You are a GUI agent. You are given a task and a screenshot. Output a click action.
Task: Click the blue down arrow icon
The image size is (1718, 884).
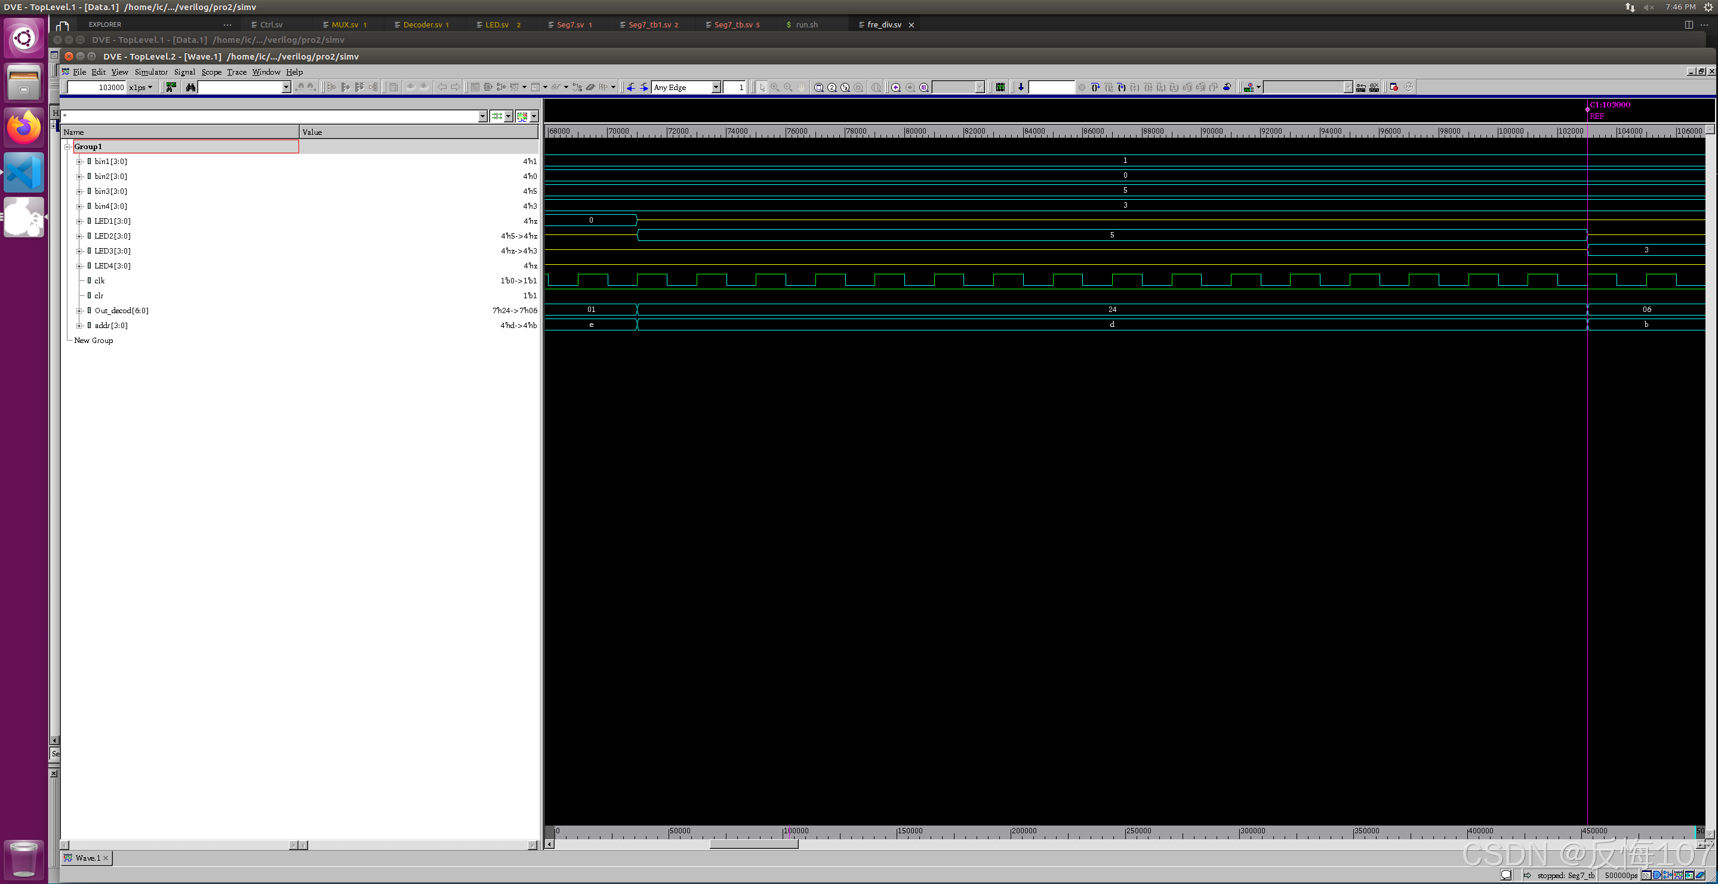(x=1020, y=87)
